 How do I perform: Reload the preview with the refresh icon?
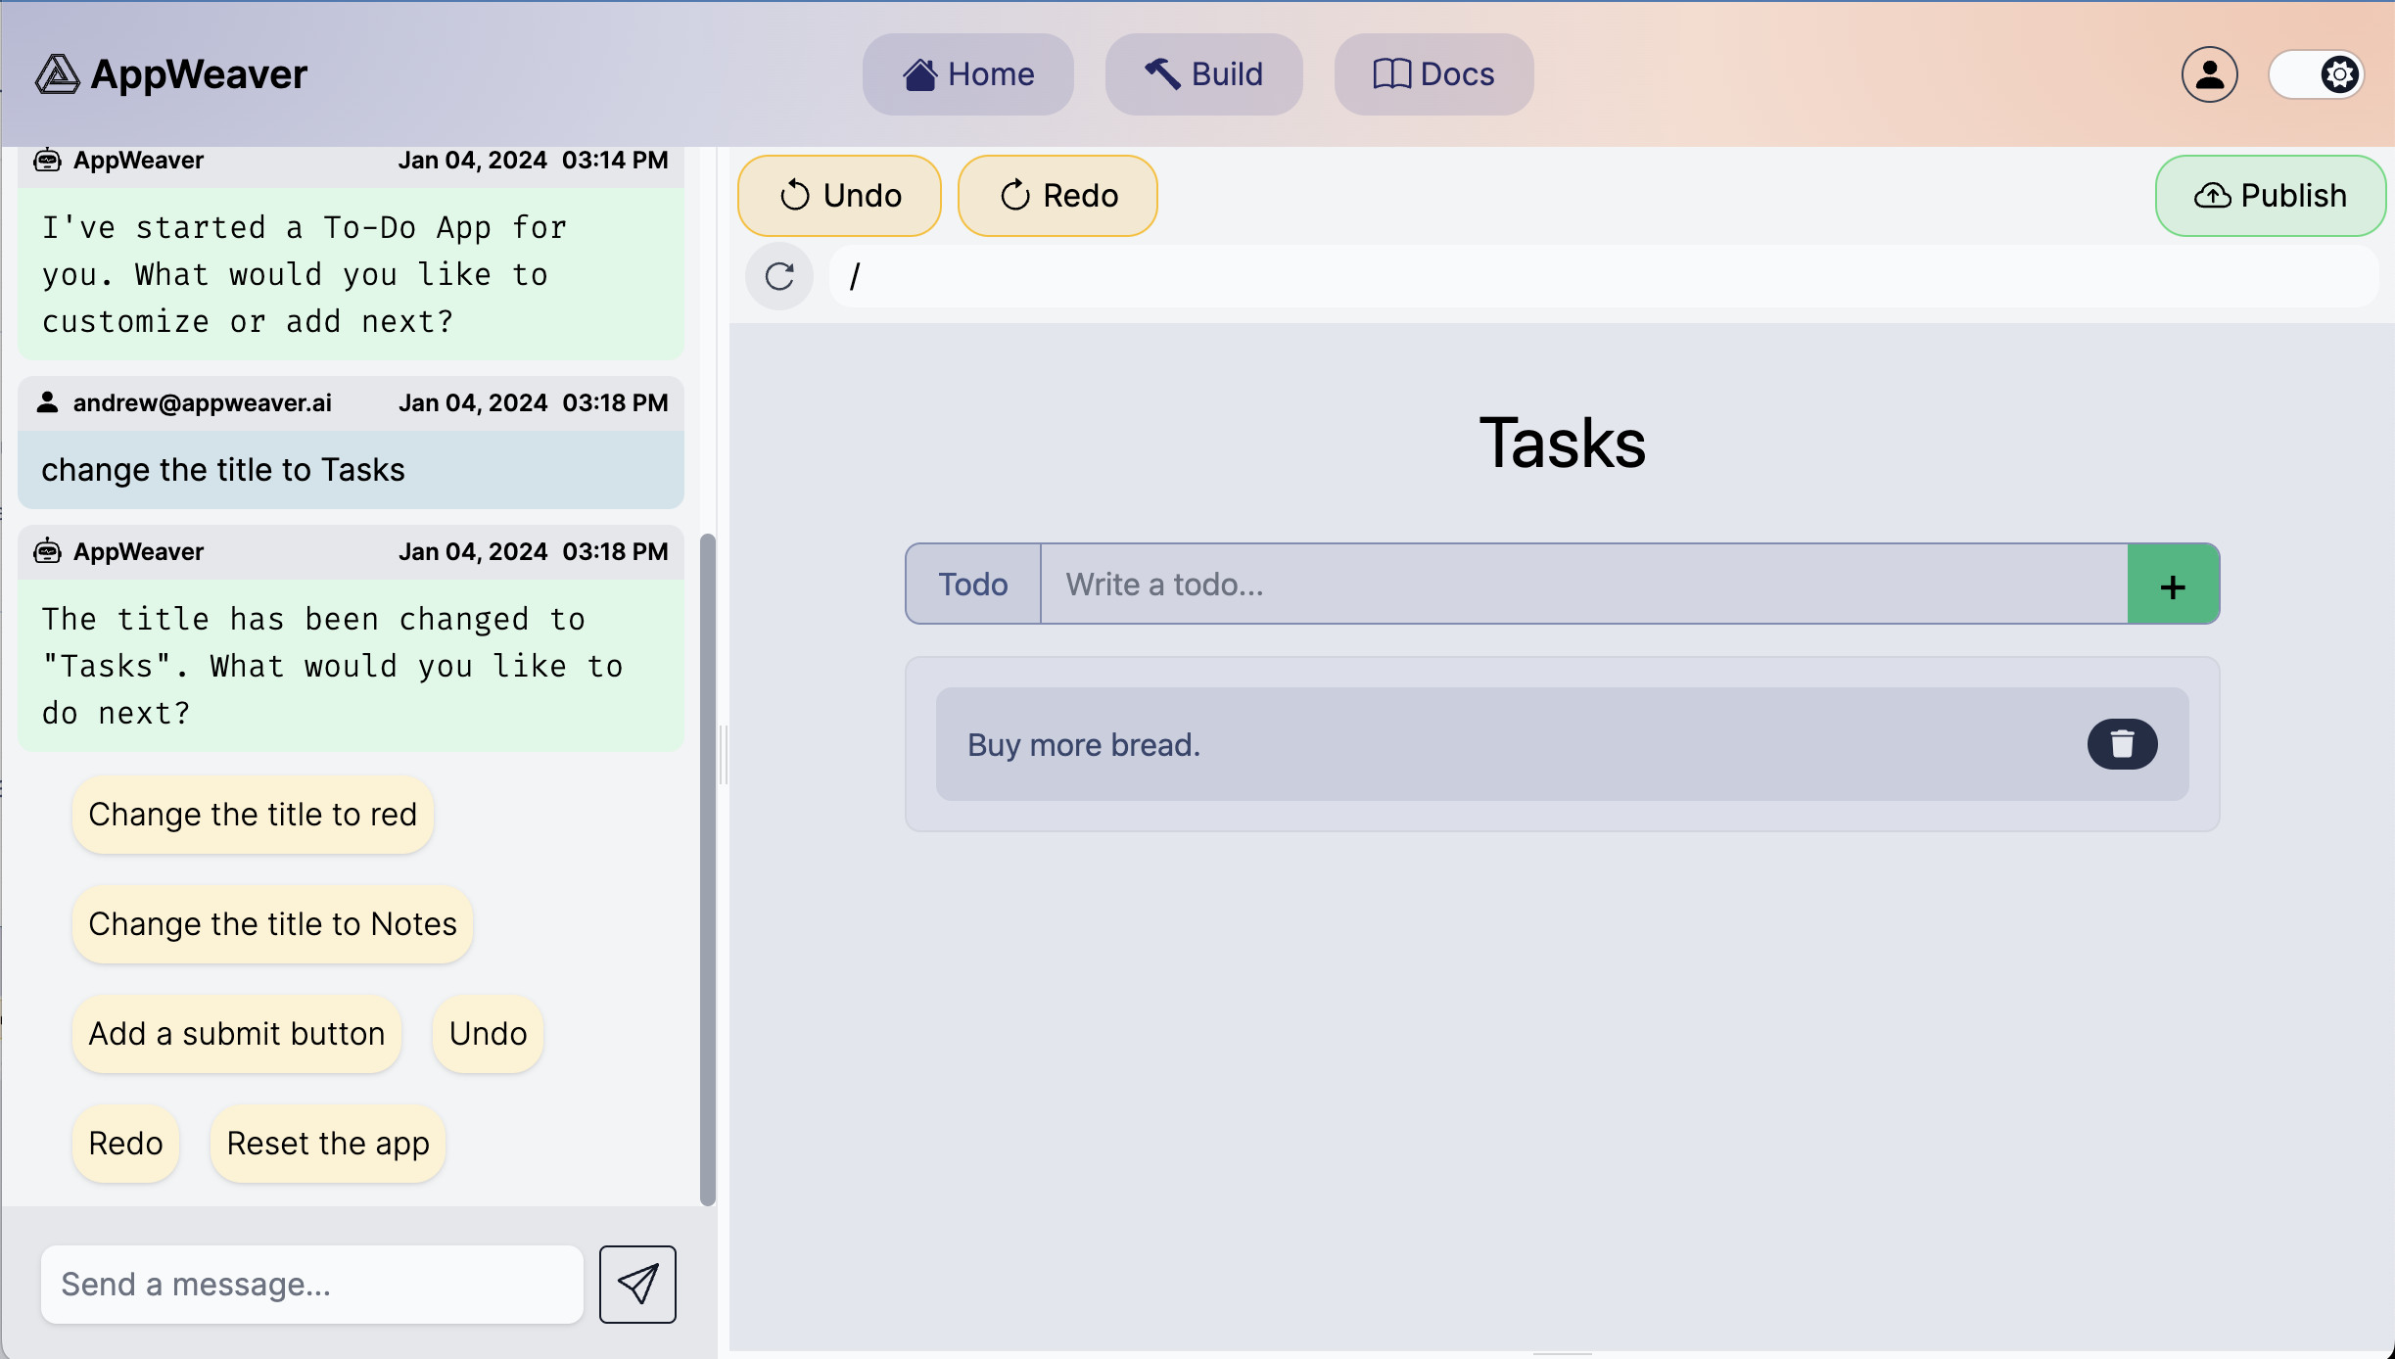coord(779,276)
